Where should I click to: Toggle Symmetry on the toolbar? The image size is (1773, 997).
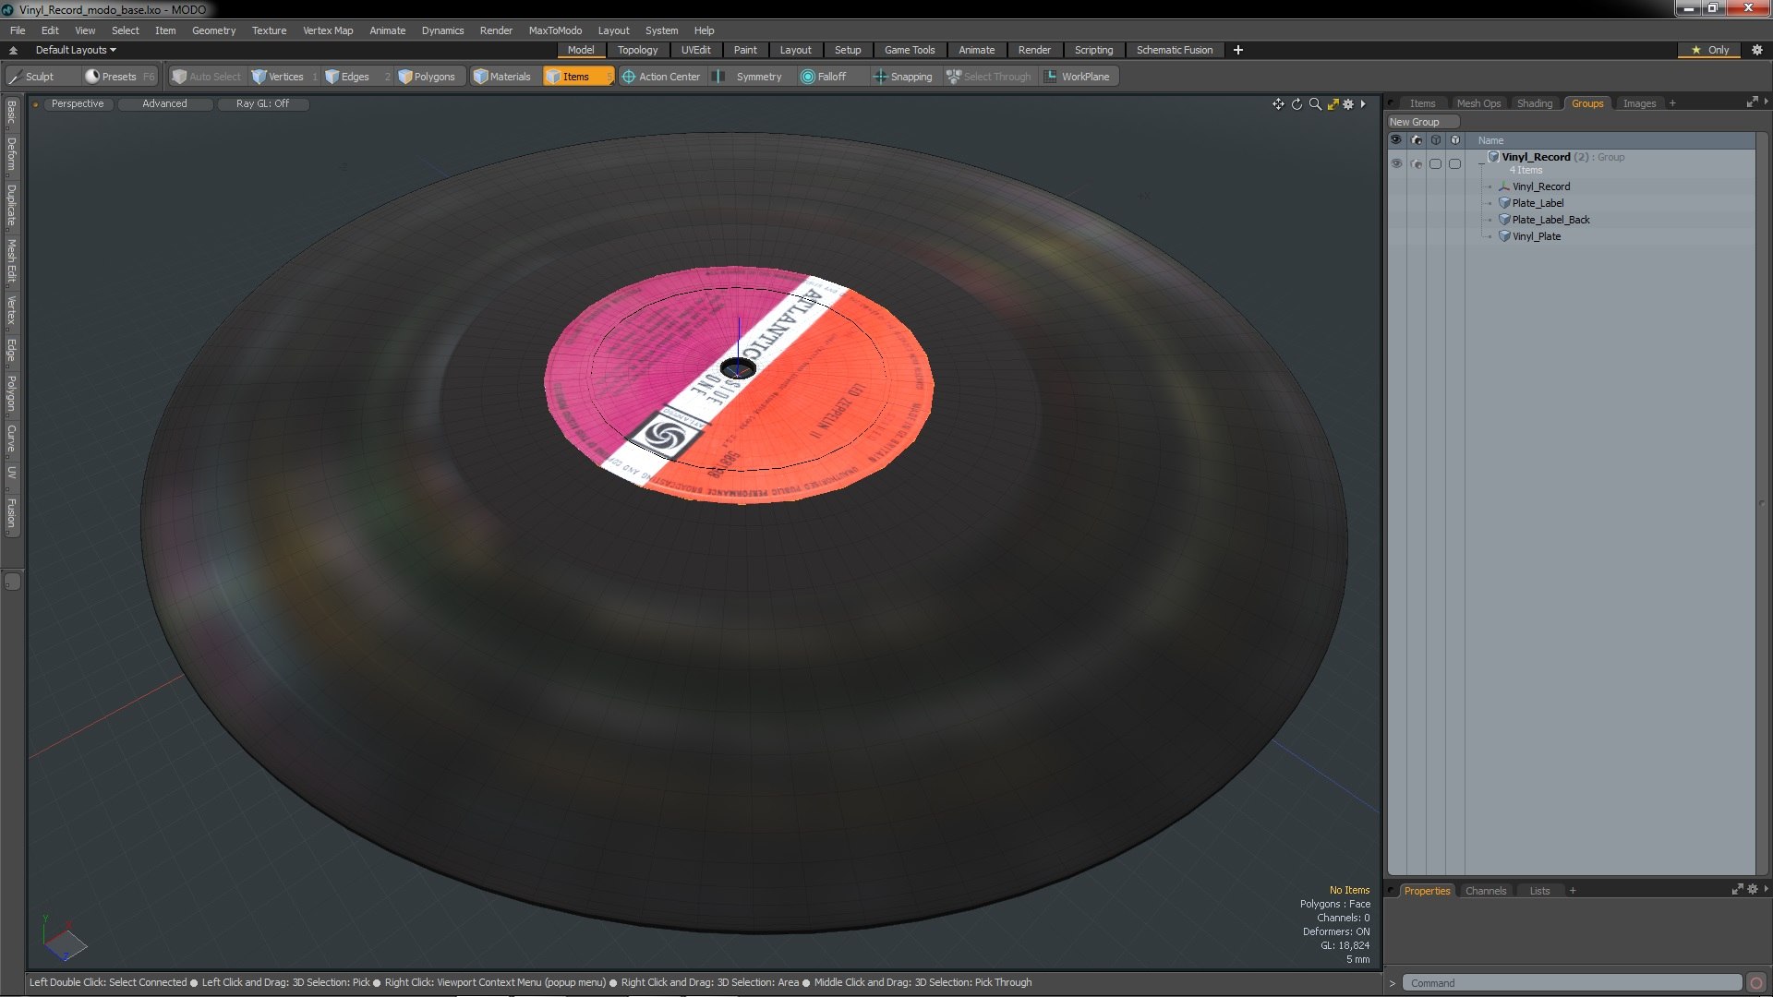pyautogui.click(x=751, y=77)
